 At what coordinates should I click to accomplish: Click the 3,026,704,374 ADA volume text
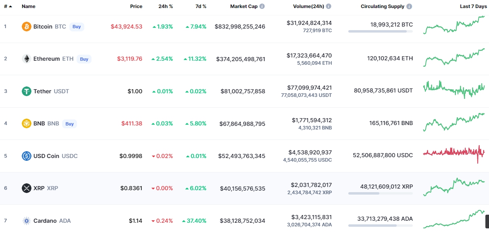coord(309,224)
